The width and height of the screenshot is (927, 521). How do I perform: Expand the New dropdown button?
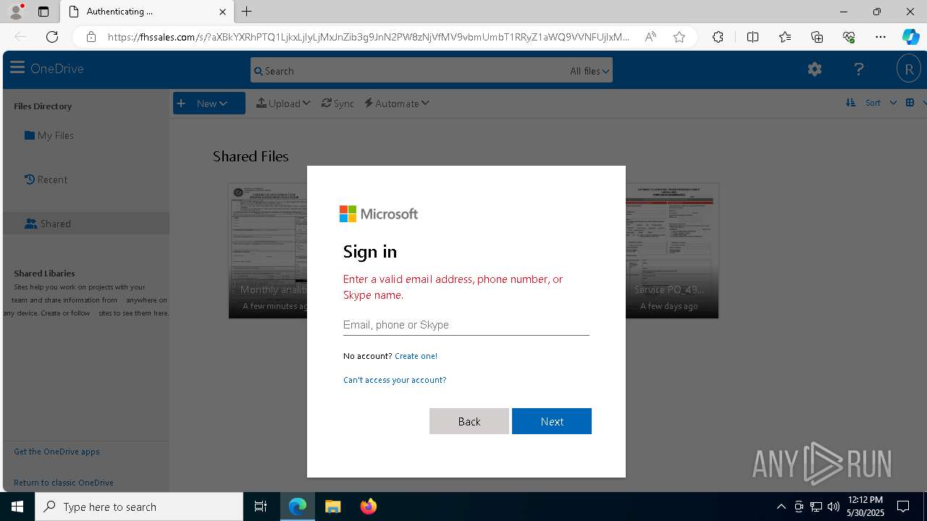[209, 103]
